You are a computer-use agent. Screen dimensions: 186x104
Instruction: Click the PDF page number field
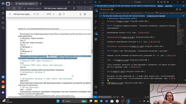tap(34, 14)
